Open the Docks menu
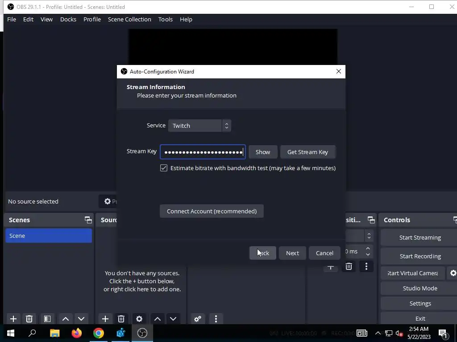The width and height of the screenshot is (457, 342). 68,19
